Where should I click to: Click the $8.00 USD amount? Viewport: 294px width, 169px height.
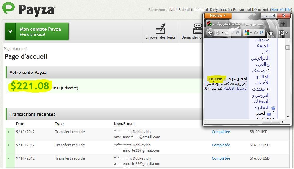pos(259,132)
